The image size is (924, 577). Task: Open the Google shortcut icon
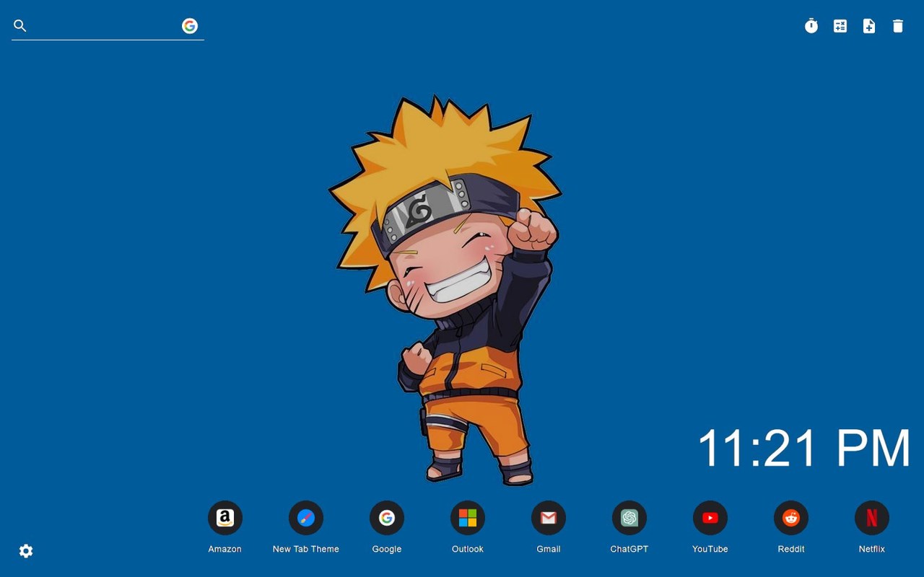(387, 518)
